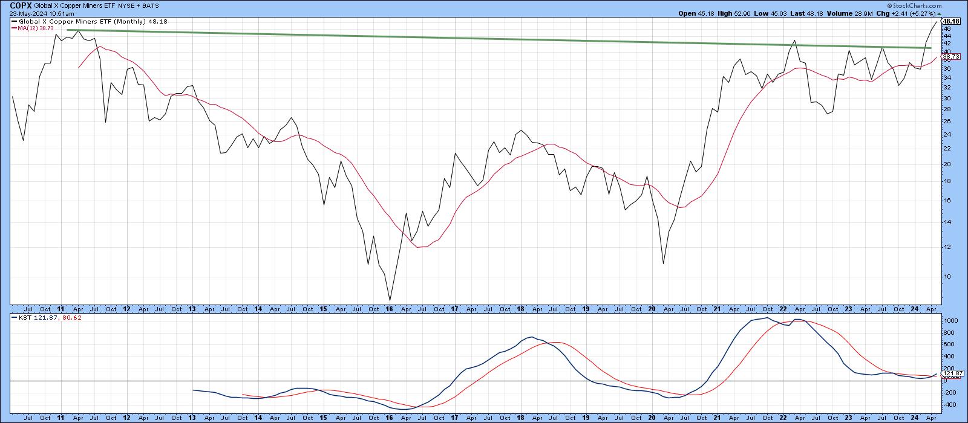Click the green up-arrow beside the Chg value

(x=938, y=13)
